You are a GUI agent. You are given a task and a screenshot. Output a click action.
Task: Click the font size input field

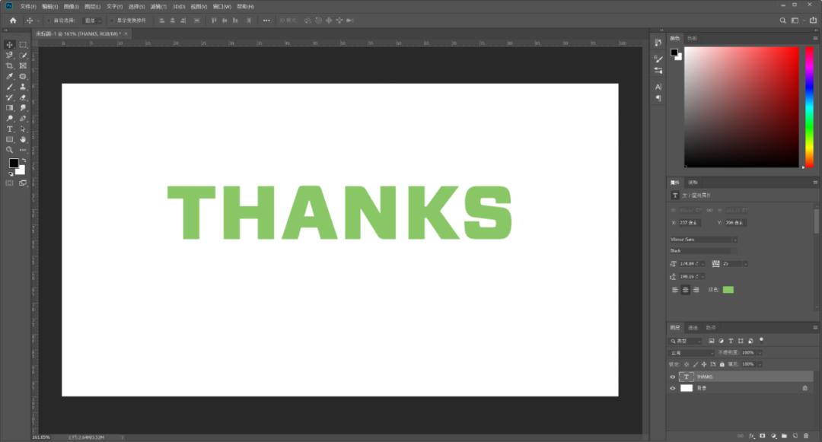click(x=690, y=263)
